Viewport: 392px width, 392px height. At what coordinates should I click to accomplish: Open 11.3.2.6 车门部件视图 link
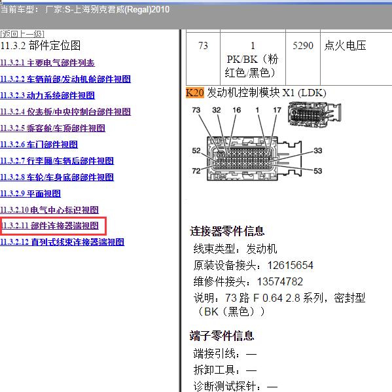39,144
